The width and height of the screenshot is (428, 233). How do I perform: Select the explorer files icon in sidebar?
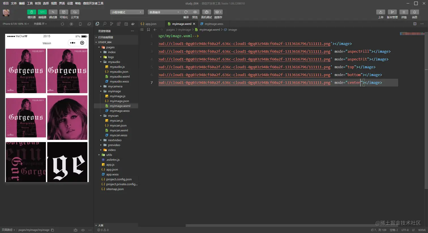coord(97,24)
